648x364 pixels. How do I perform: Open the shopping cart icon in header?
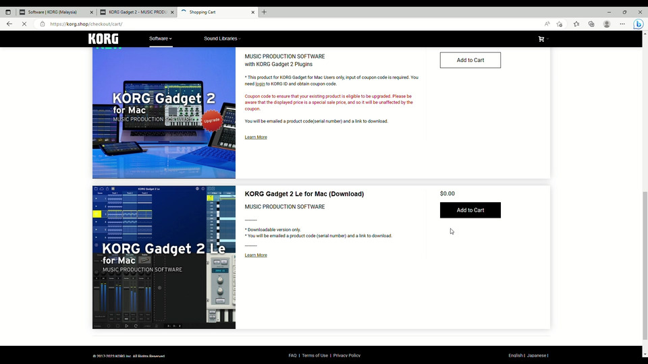click(x=541, y=39)
